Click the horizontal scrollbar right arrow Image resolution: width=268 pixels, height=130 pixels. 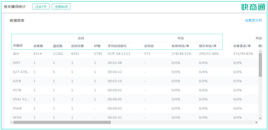[x=256, y=122]
